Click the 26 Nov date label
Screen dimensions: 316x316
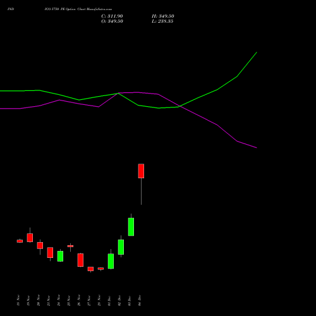coord(79,300)
